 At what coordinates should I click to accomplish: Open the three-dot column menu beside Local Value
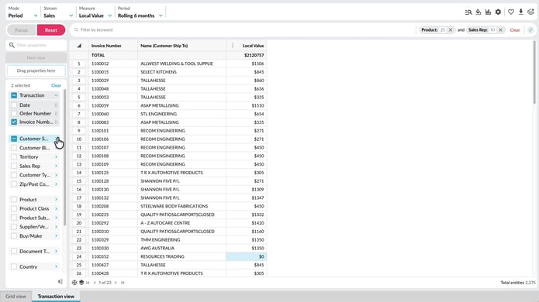233,46
